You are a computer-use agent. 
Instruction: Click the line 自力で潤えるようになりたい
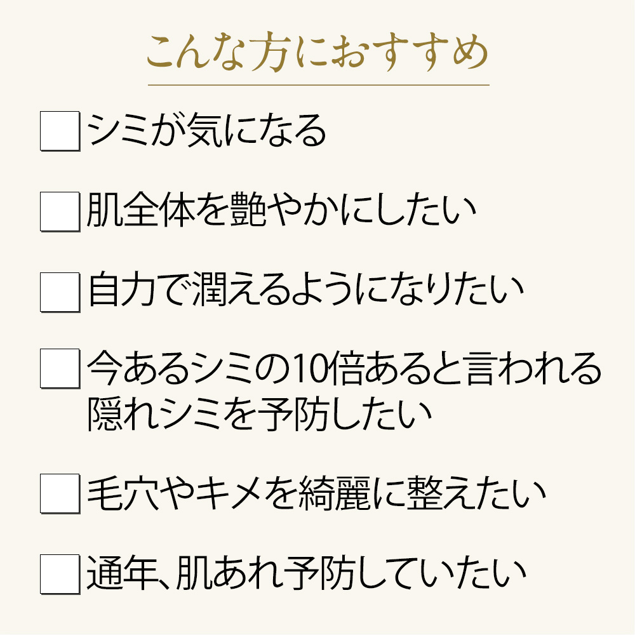click(306, 290)
